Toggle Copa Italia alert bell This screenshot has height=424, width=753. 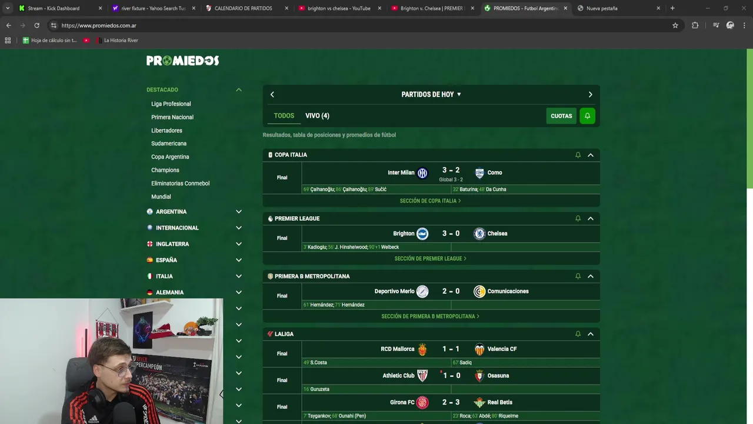pos(578,155)
